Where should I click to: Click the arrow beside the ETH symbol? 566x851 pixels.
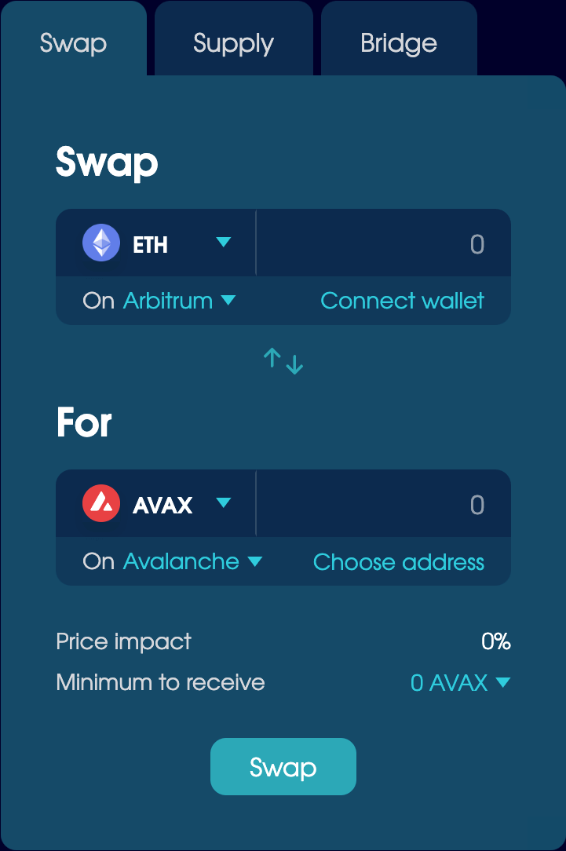click(224, 243)
